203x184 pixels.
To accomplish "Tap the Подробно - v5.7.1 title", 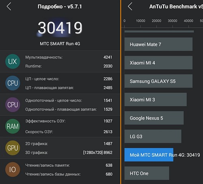I will (x=60, y=7).
